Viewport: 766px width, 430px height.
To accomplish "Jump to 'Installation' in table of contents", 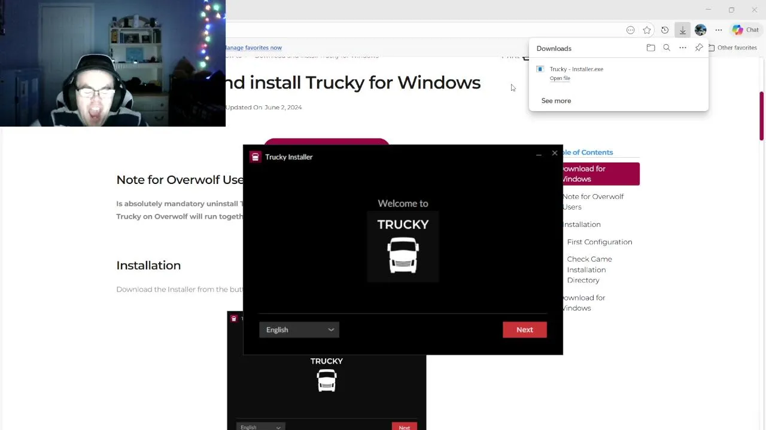I will point(582,225).
